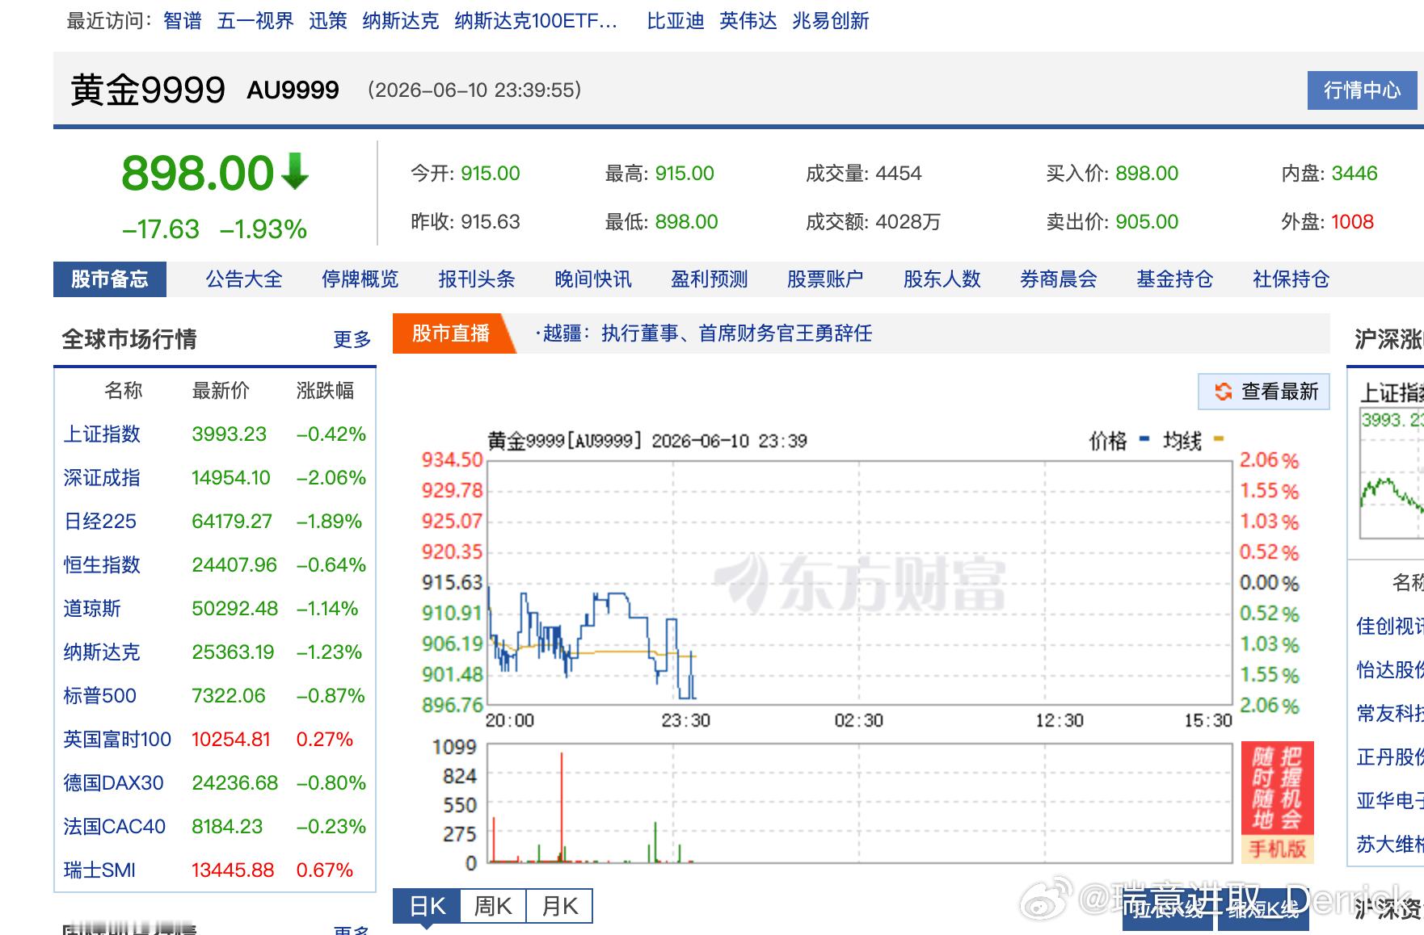
Task: Open 法国CAC40 in global market list
Action: [x=114, y=827]
